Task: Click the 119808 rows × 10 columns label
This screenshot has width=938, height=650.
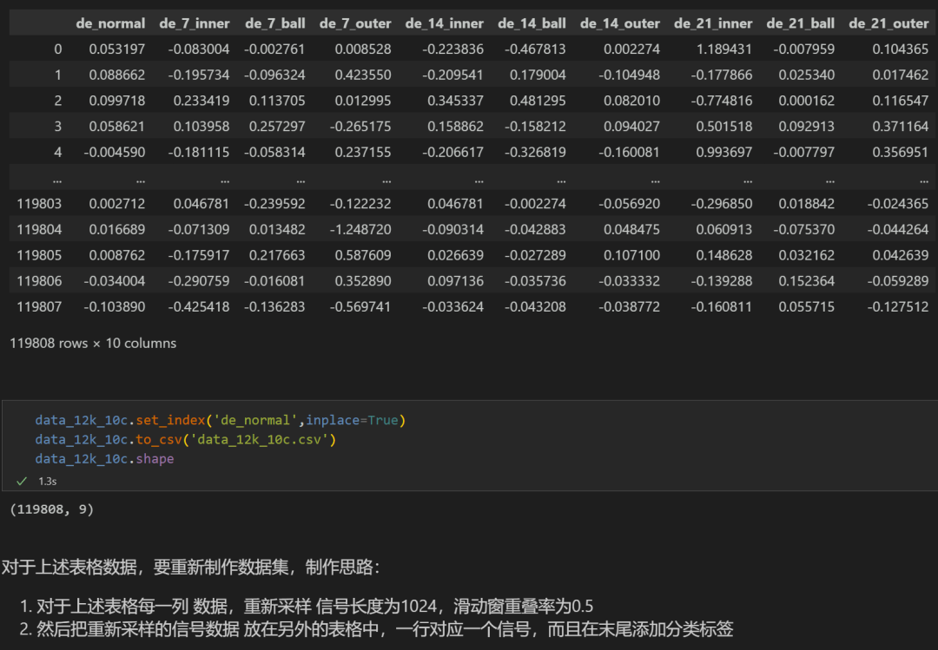Action: coord(92,343)
